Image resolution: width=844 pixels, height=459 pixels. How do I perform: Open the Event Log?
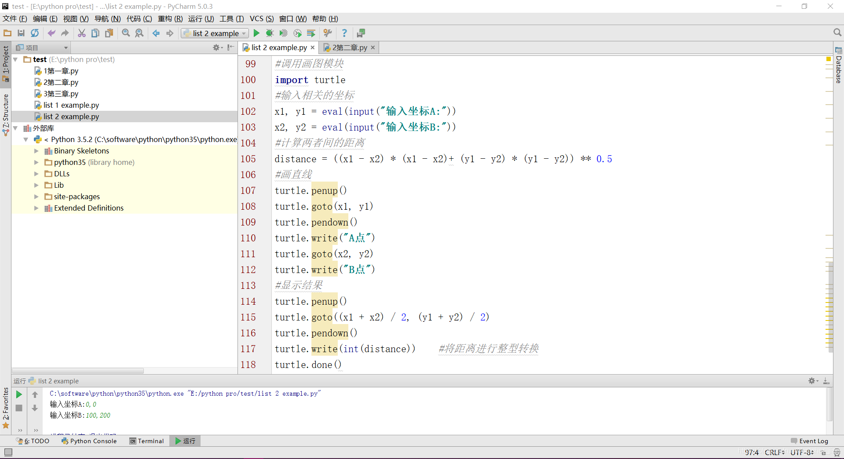point(809,441)
